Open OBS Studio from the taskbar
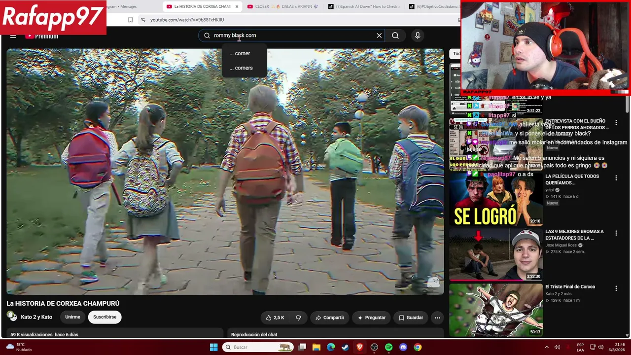Image resolution: width=631 pixels, height=355 pixels. point(374,347)
